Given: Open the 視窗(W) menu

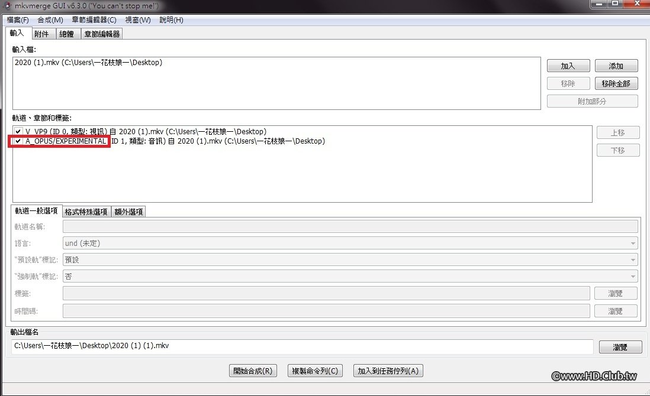Looking at the screenshot, I should point(137,20).
